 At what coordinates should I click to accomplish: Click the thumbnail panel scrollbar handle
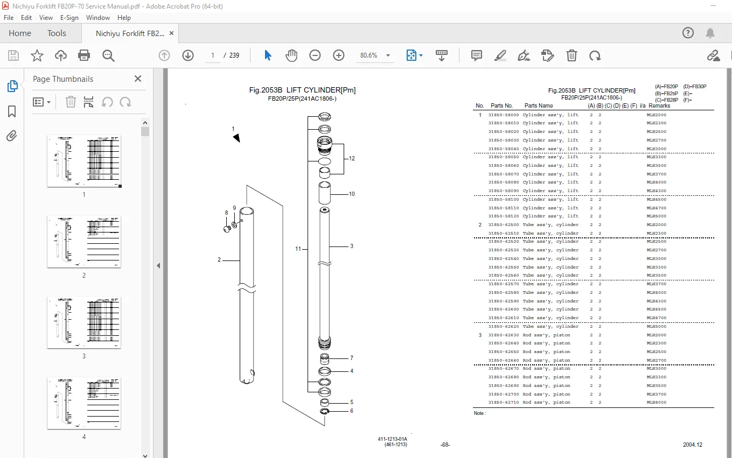(x=145, y=132)
